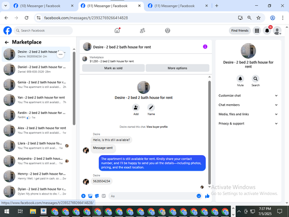Open Chrome profile icon
289x217 pixels.
tap(272, 18)
